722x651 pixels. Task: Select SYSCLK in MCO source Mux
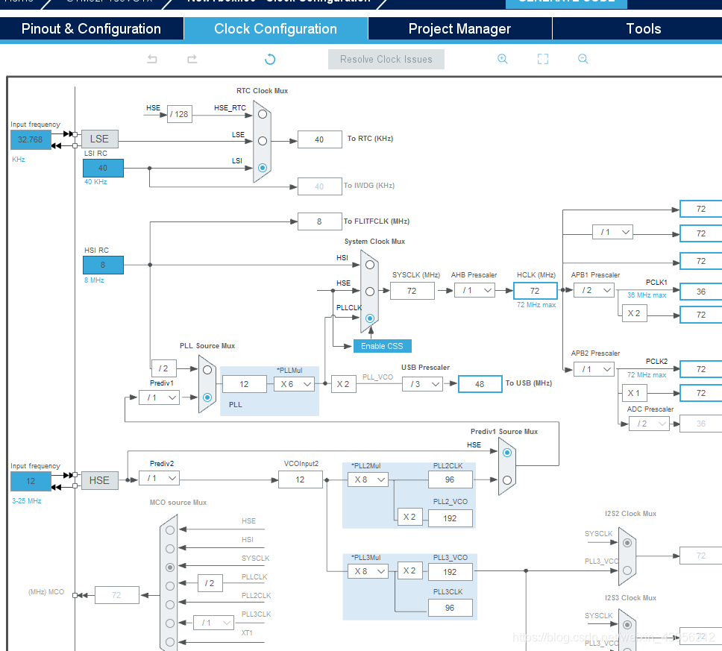(x=170, y=567)
